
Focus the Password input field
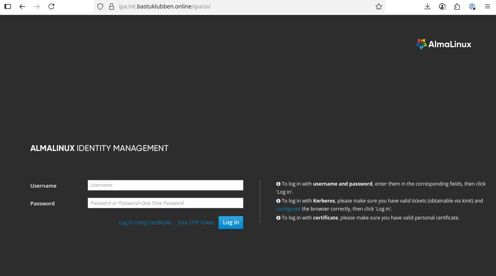pos(165,203)
